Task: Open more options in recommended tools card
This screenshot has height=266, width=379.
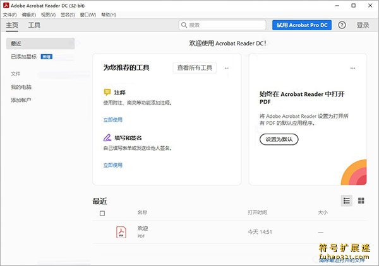Action: pyautogui.click(x=227, y=68)
